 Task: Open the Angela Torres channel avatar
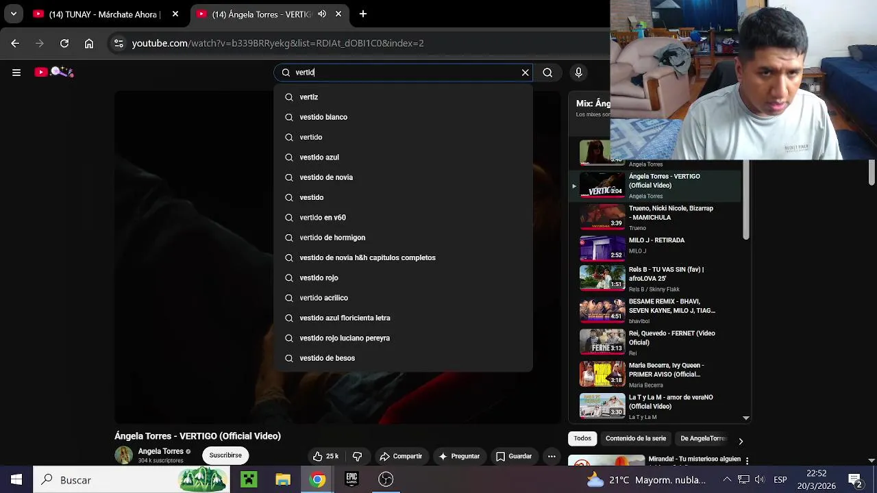[124, 455]
